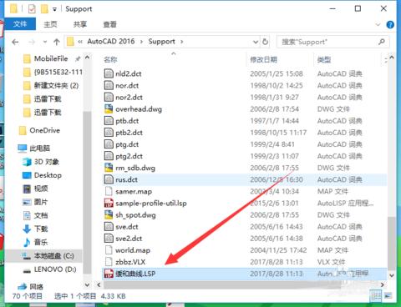This screenshot has width=401, height=307.
Task: Switch to large thumbnails view icon
Action: coord(388,296)
